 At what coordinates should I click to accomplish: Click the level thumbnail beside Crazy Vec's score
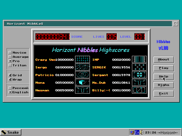click(x=82, y=59)
